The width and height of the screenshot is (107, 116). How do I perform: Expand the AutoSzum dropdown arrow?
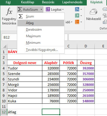pyautogui.click(x=41, y=9)
